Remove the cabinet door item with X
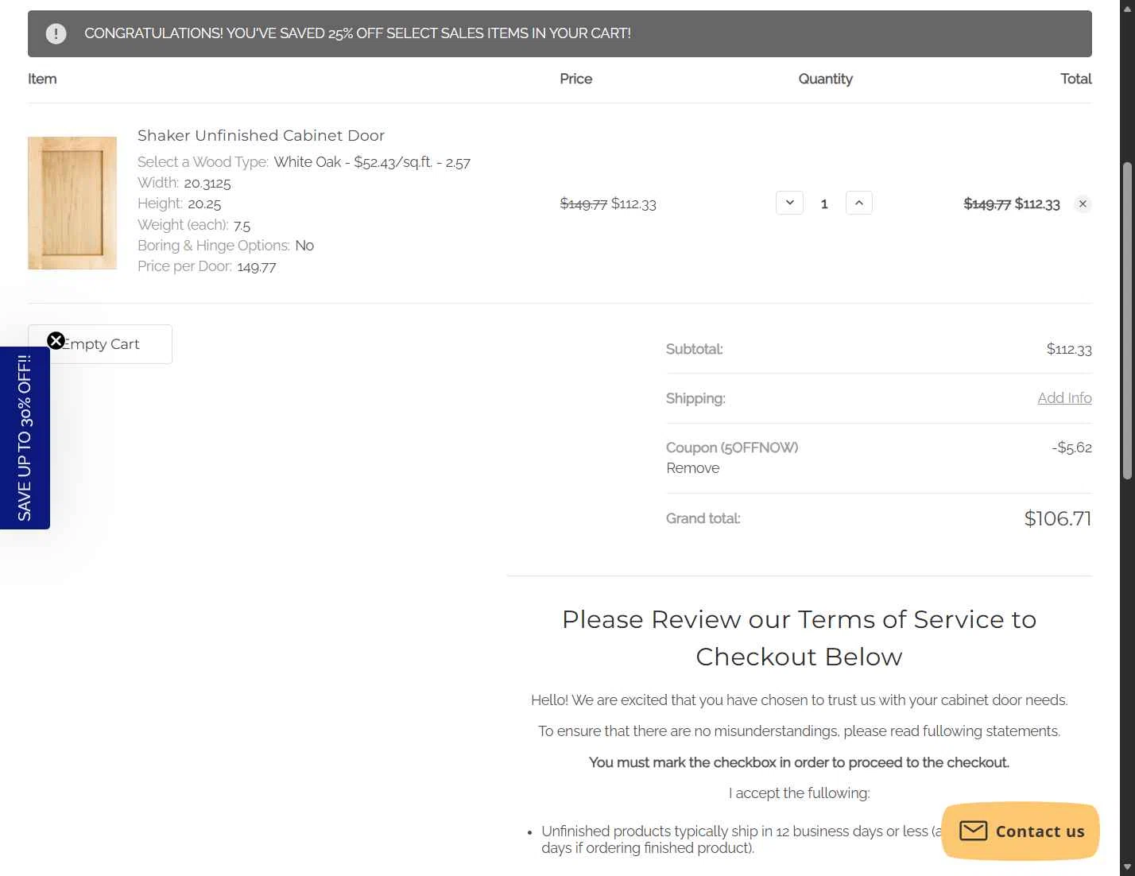The width and height of the screenshot is (1135, 876). click(1083, 204)
